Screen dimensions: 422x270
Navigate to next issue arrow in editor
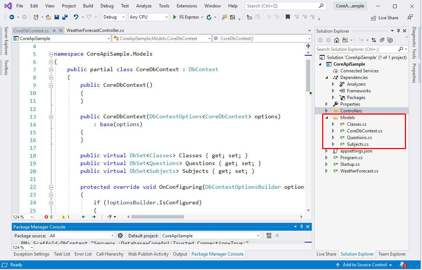(x=94, y=217)
